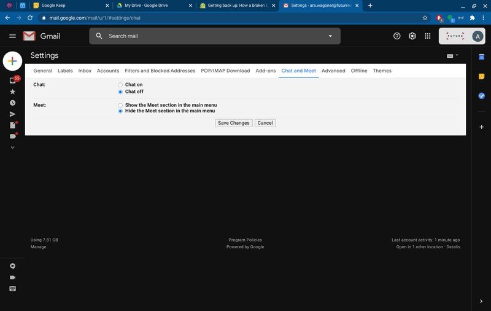
Task: Click into the Search mail field
Action: [215, 36]
